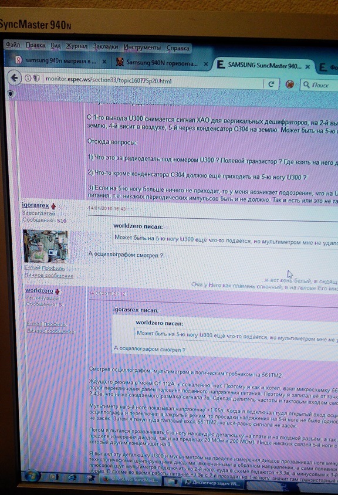Close the 'samsung 940n матрица в' tab
This screenshot has width=338, height=495.
(x=104, y=62)
